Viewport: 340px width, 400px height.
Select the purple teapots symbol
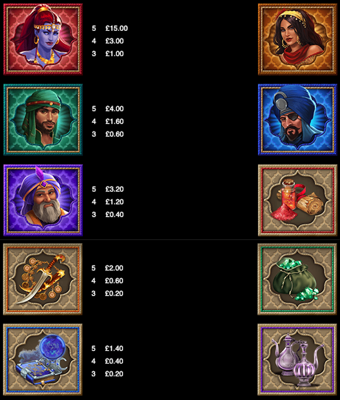(297, 360)
